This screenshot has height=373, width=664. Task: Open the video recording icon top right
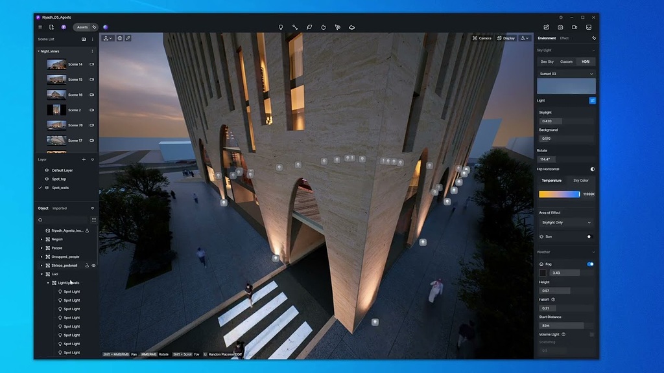tap(575, 27)
